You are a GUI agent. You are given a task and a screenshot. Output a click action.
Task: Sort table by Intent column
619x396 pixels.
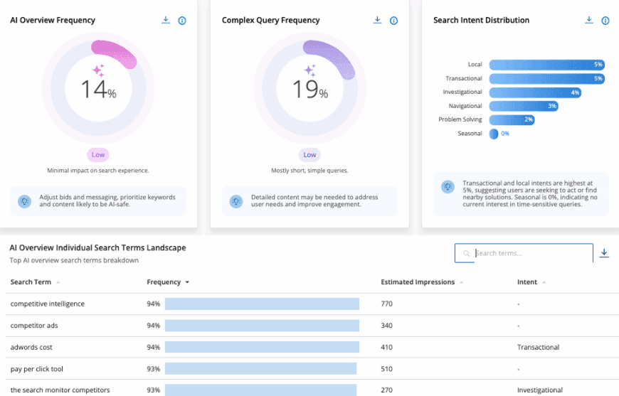tap(531, 282)
